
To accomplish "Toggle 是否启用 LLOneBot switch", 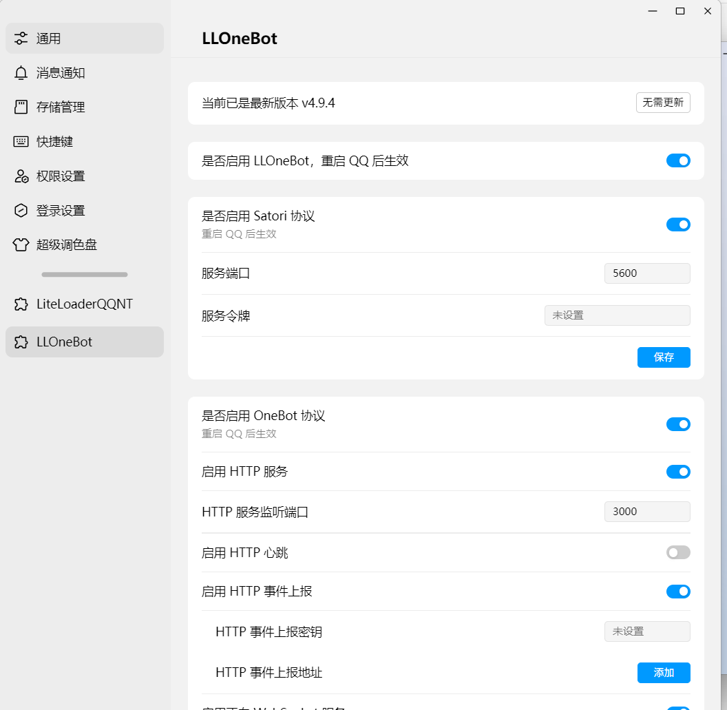I will click(678, 161).
